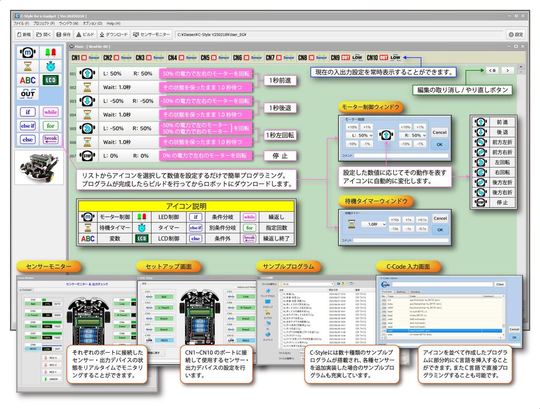The height and width of the screenshot is (409, 540).
Task: Open the オプション menu
Action: 92,24
